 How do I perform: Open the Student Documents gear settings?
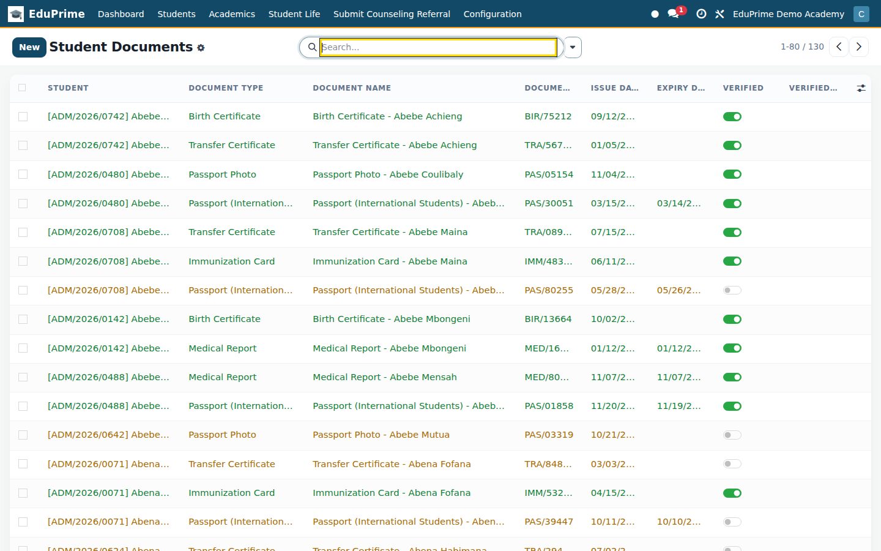point(201,48)
